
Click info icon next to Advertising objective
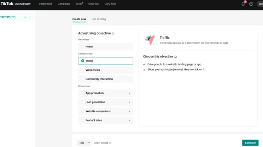pyautogui.click(x=113, y=33)
